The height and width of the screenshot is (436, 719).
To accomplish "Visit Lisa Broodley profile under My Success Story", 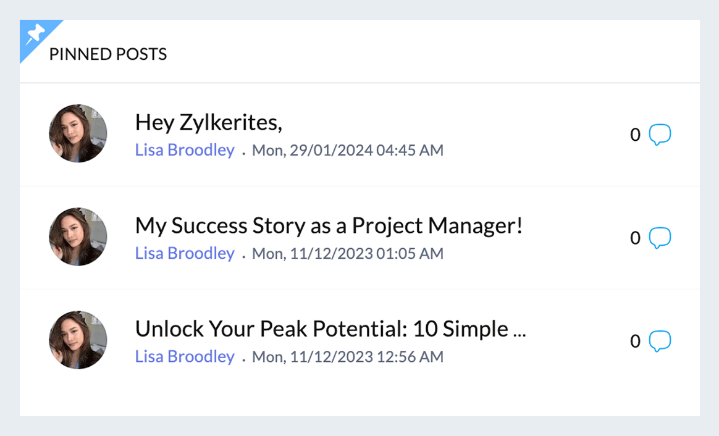I will pos(185,253).
